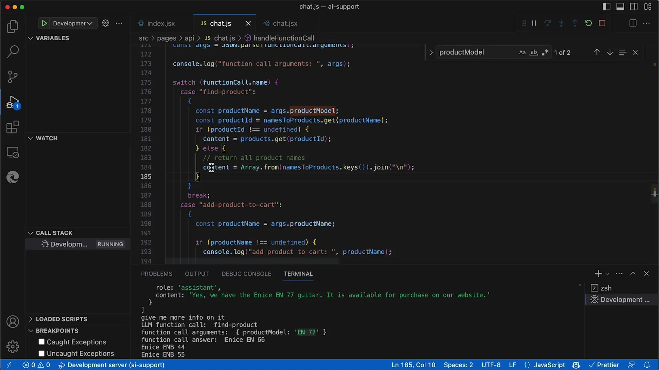Create a new terminal with plus icon
Screen dimensions: 659x370
pyautogui.click(x=598, y=274)
